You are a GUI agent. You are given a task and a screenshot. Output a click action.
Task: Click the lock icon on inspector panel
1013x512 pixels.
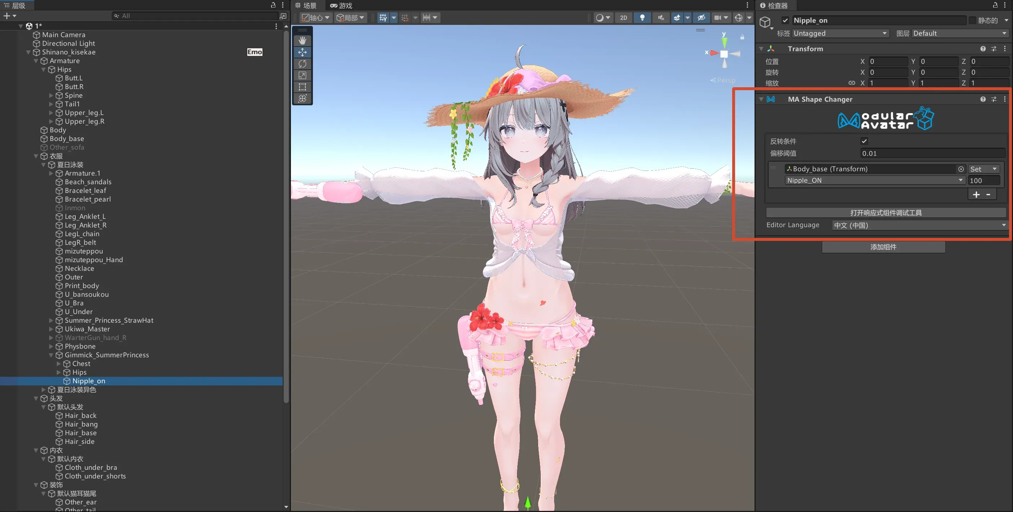coord(995,5)
